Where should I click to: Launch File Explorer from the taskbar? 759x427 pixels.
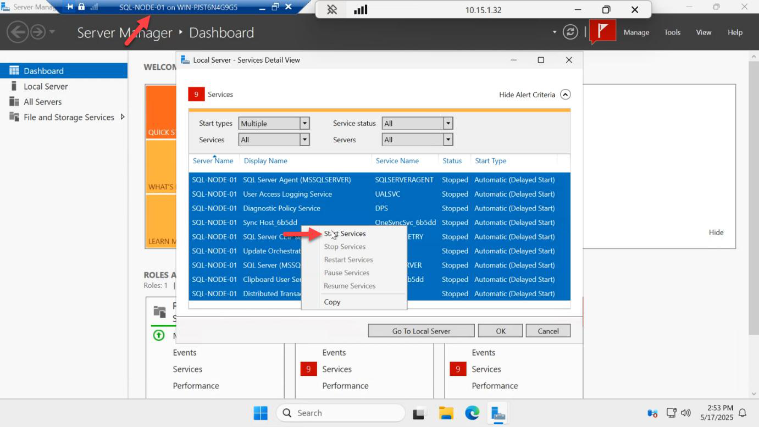pos(446,413)
